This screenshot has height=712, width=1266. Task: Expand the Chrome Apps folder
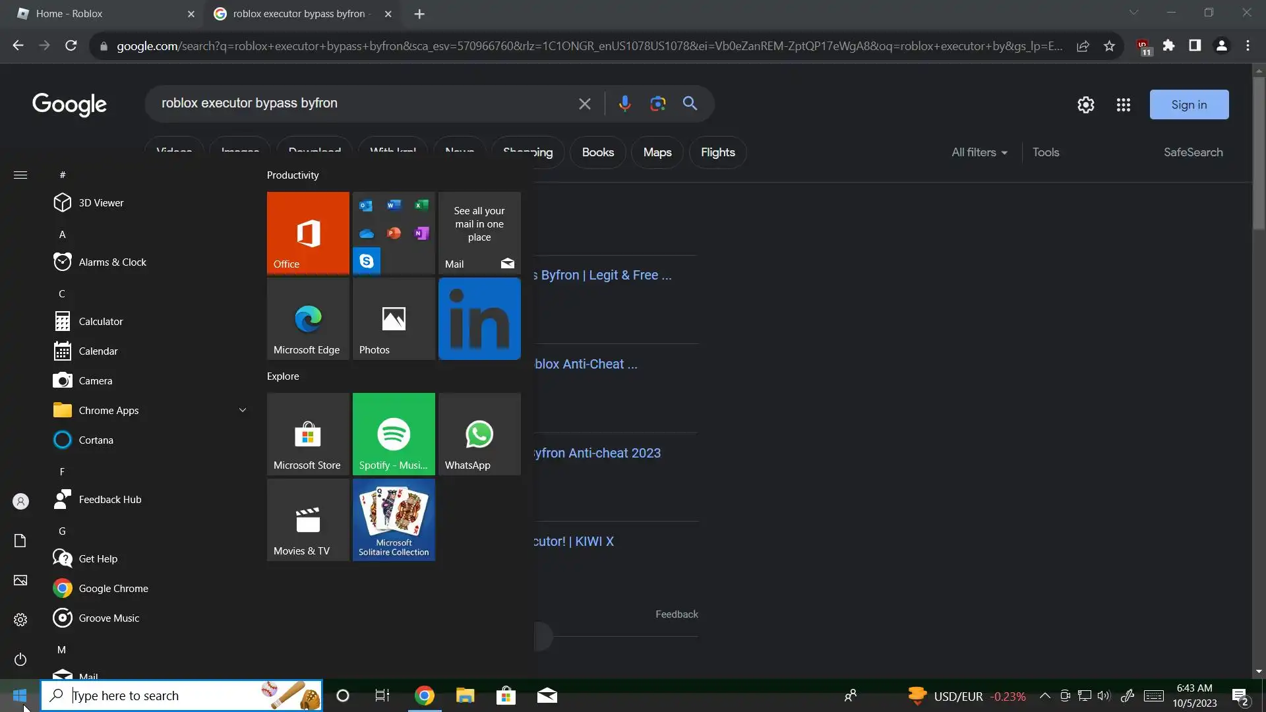point(242,410)
